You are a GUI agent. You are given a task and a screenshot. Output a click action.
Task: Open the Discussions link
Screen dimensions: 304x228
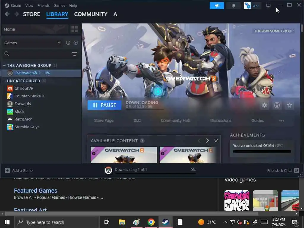221,121
